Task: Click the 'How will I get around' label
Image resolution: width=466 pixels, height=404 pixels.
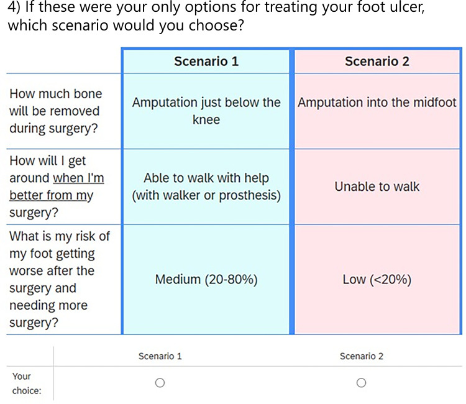Action: coord(48,162)
